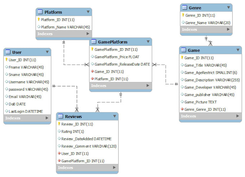Click red diamond of GamePlatform_ID in Reviews
Viewport: 245px width, 177px height.
[x=59, y=160]
